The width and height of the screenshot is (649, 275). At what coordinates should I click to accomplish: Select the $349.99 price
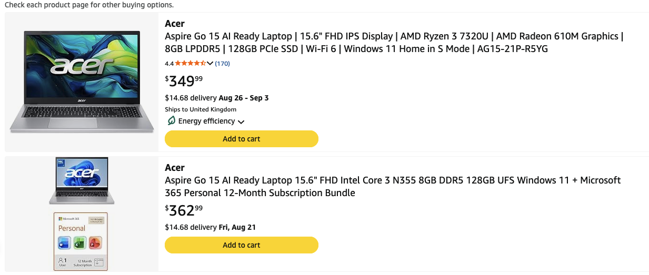coord(184,82)
